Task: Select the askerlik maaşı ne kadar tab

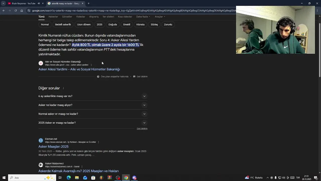Action: (x=65, y=4)
